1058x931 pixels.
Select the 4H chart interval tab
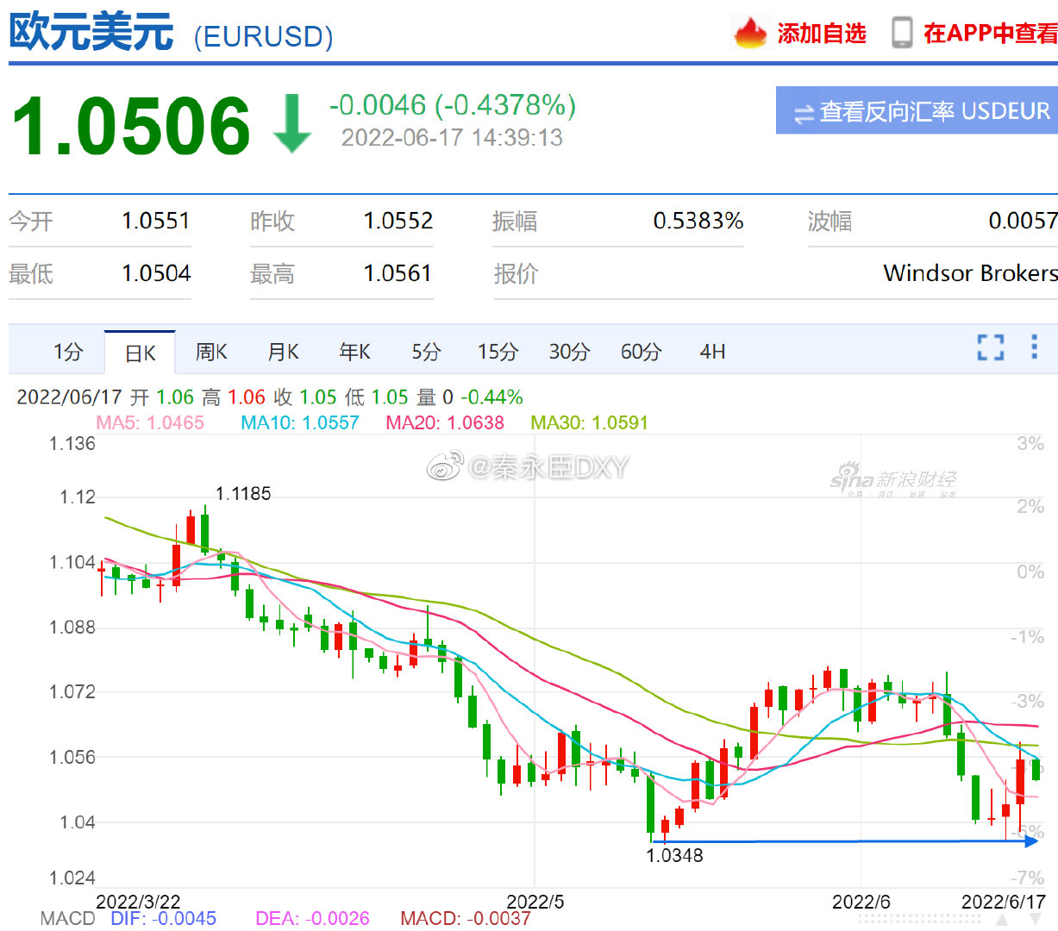click(712, 352)
